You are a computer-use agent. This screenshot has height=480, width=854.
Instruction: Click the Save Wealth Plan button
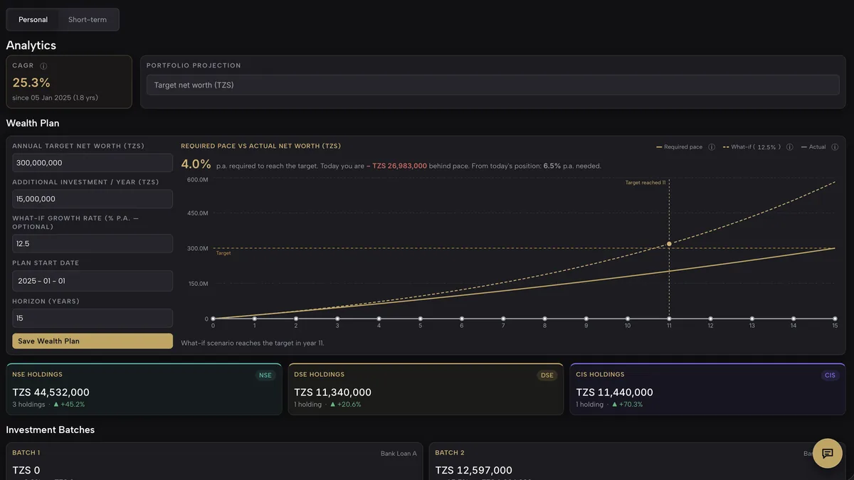point(93,341)
